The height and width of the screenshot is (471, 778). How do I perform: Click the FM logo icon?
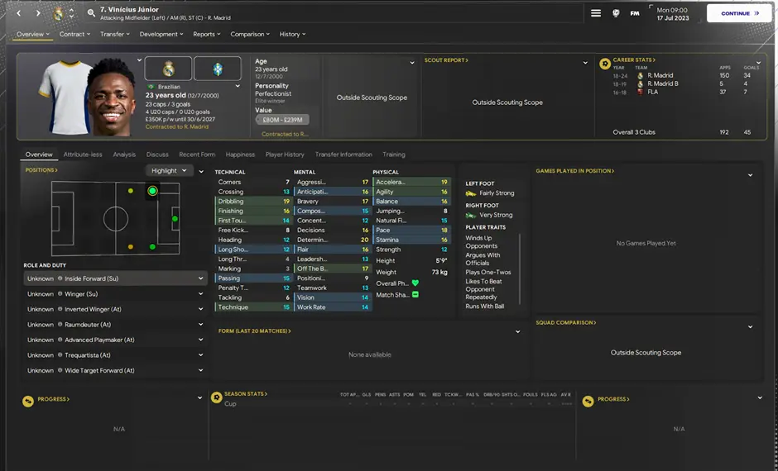coord(635,13)
